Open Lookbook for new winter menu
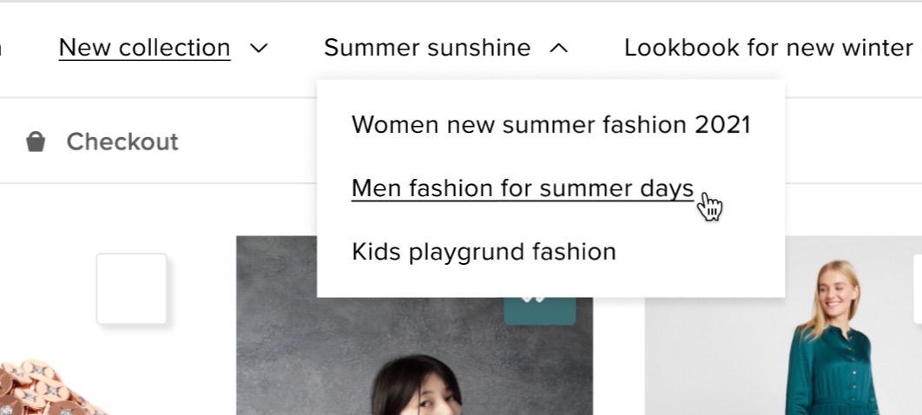The image size is (922, 415). click(768, 48)
